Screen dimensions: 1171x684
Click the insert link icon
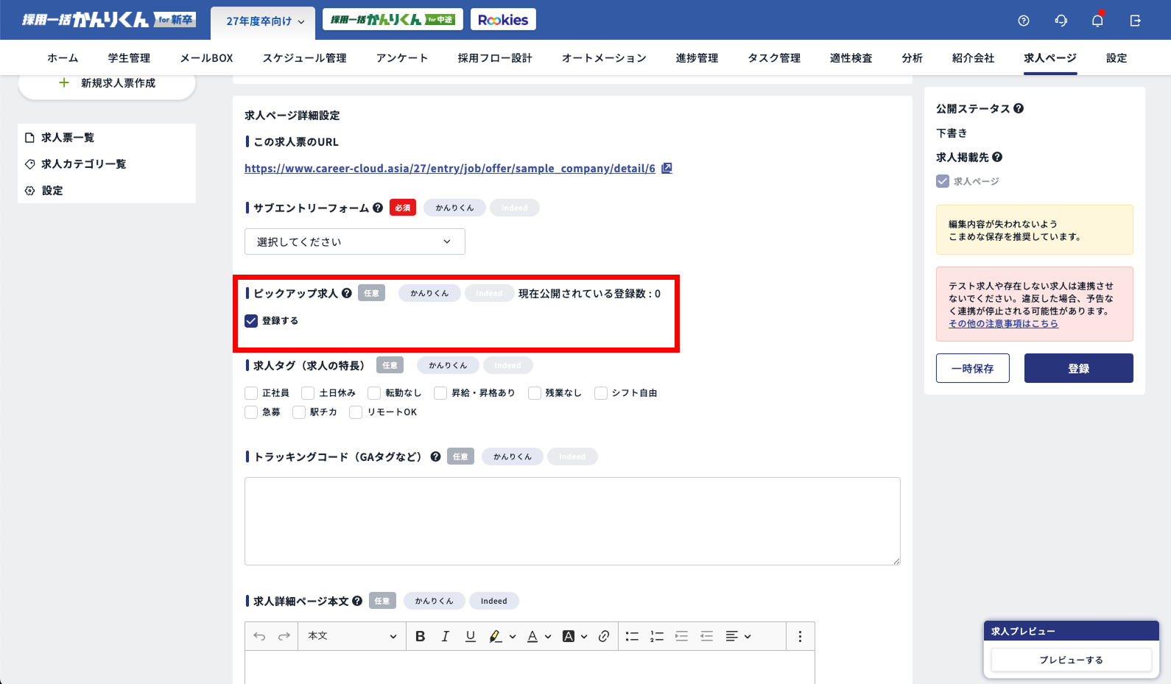pyautogui.click(x=604, y=637)
